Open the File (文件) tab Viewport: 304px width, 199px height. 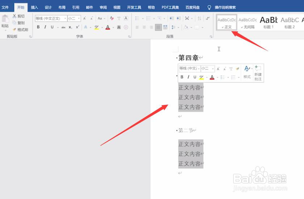pos(5,8)
